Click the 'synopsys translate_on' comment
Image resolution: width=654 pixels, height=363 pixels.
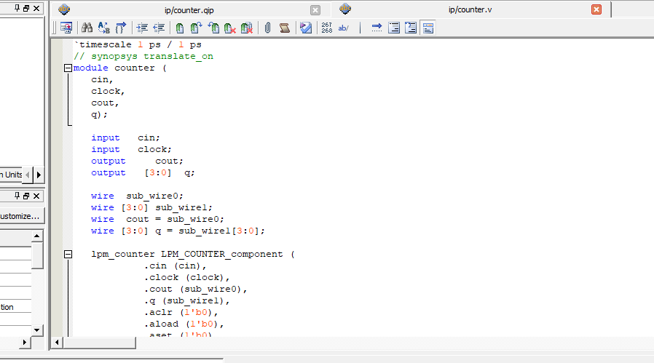pos(143,56)
